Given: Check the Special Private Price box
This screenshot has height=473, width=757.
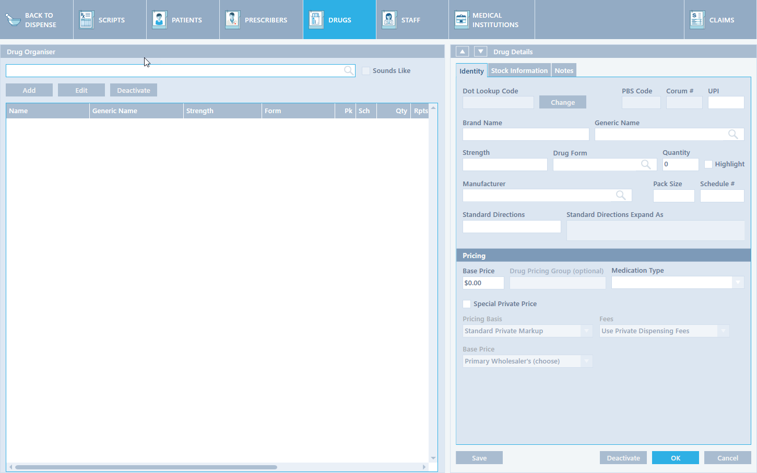Looking at the screenshot, I should [x=467, y=304].
